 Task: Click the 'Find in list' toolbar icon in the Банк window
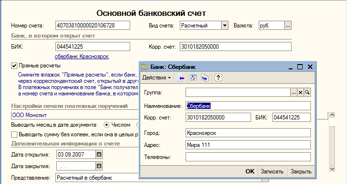pyautogui.click(x=180, y=78)
